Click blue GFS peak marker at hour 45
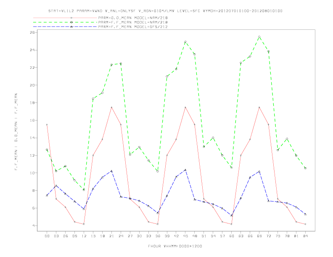Image resolution: width=333 pixels, height=257 pixels. pyautogui.click(x=185, y=170)
